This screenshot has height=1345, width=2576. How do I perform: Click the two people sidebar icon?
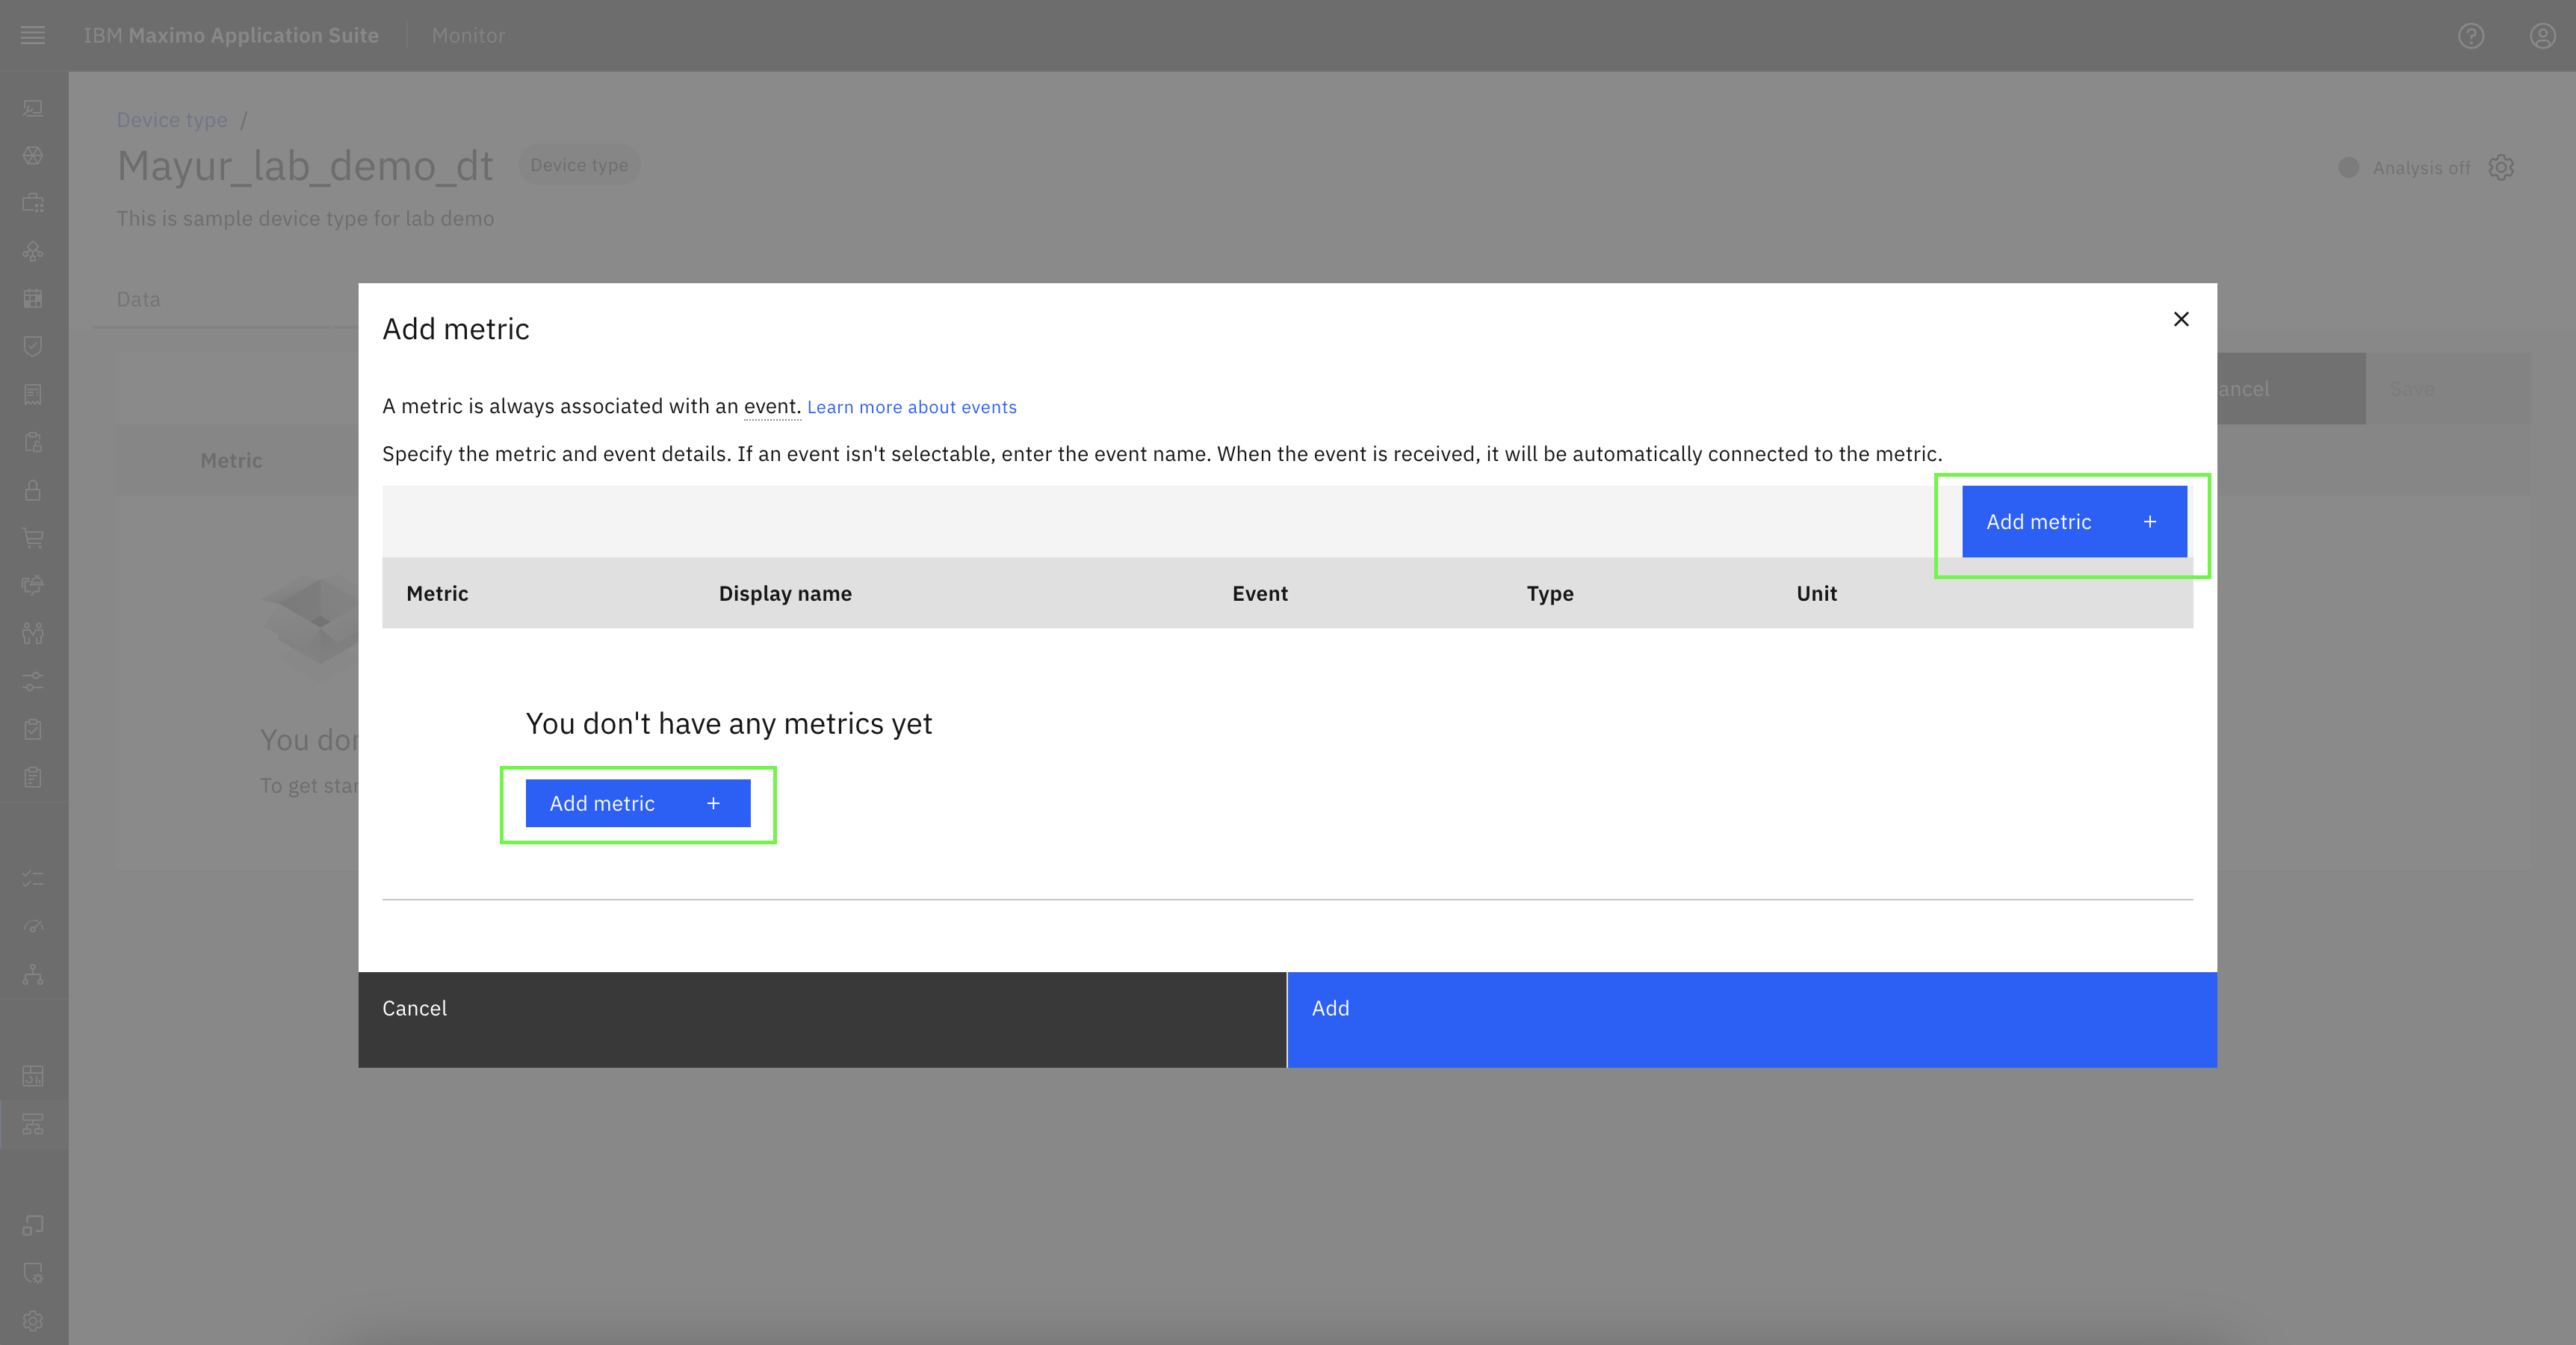tap(33, 633)
